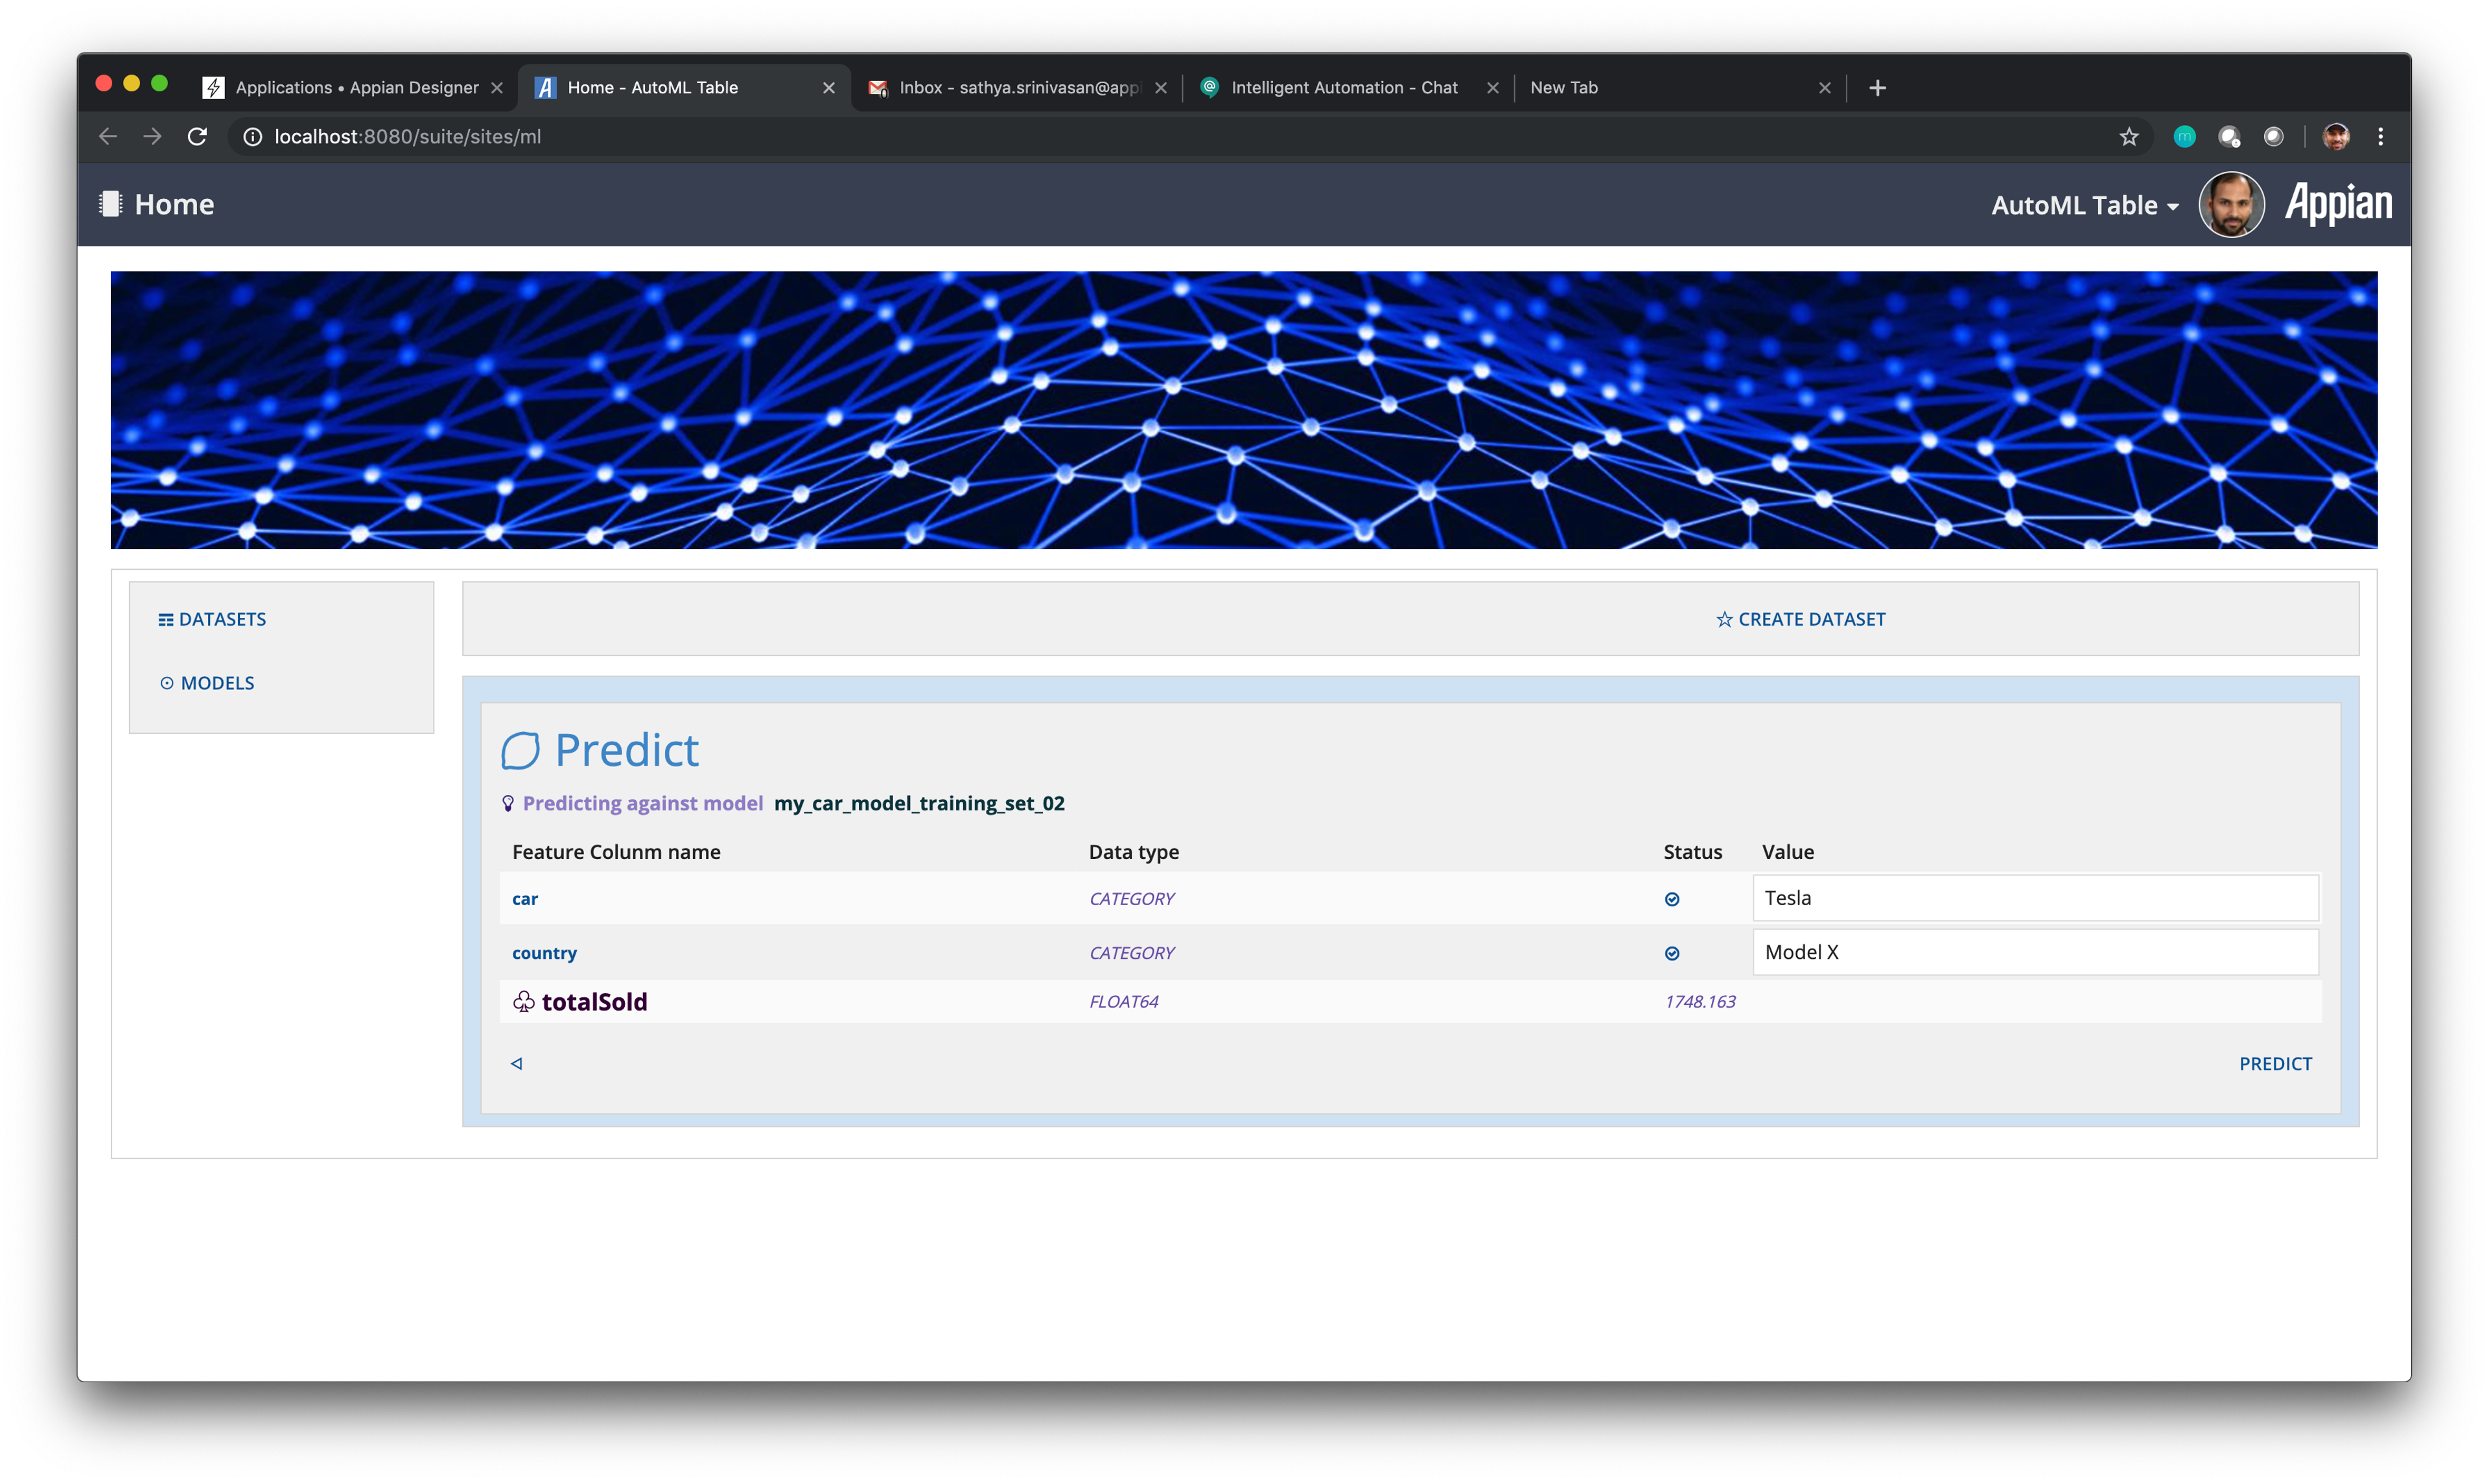Click the car value field containing Tesla
Image resolution: width=2489 pixels, height=1484 pixels.
click(x=2035, y=898)
